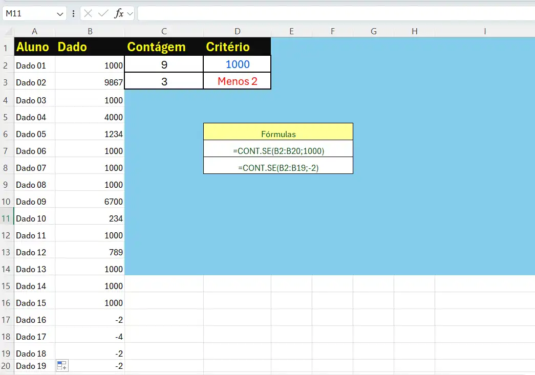Click the Cancel X icon in formula bar
The image size is (535, 375).
88,14
